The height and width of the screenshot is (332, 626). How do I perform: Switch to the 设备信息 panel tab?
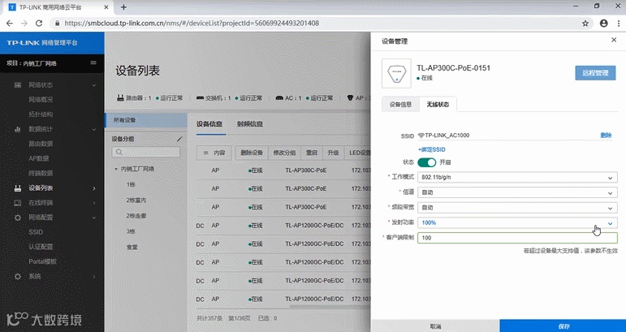(x=400, y=104)
